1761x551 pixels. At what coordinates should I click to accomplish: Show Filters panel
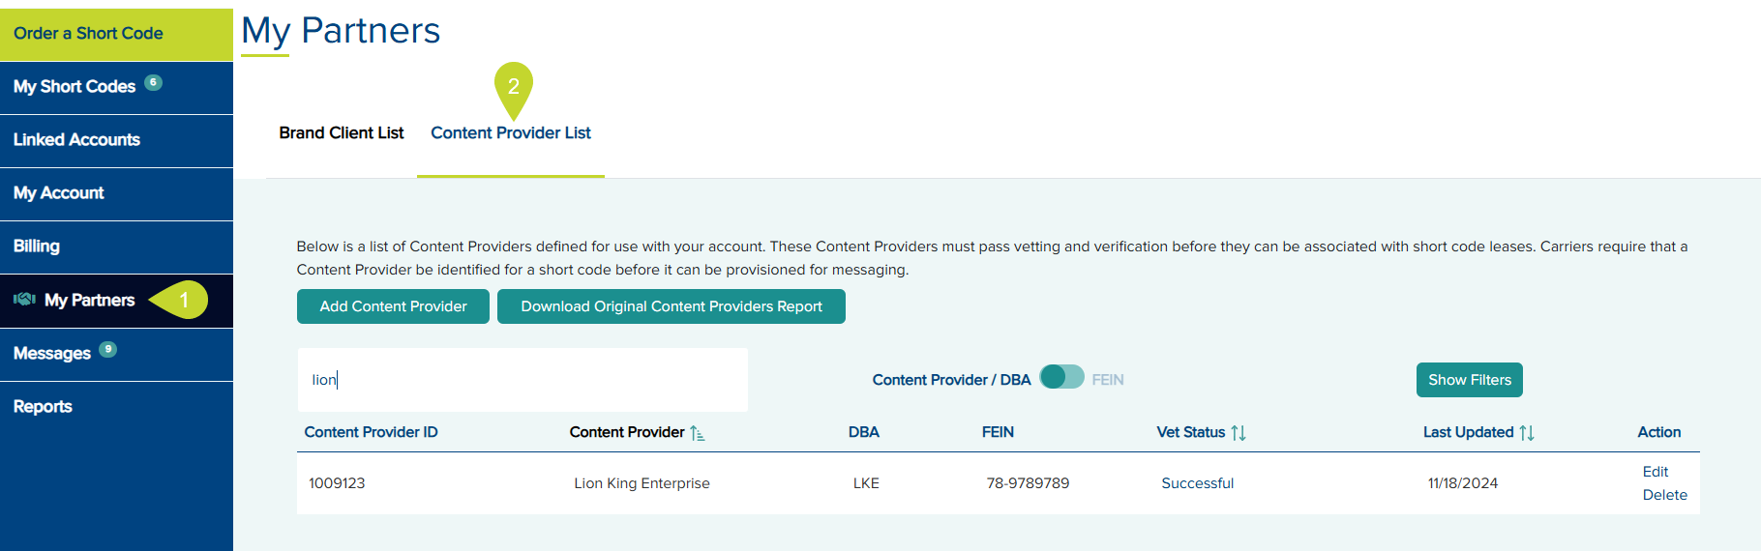point(1469,380)
